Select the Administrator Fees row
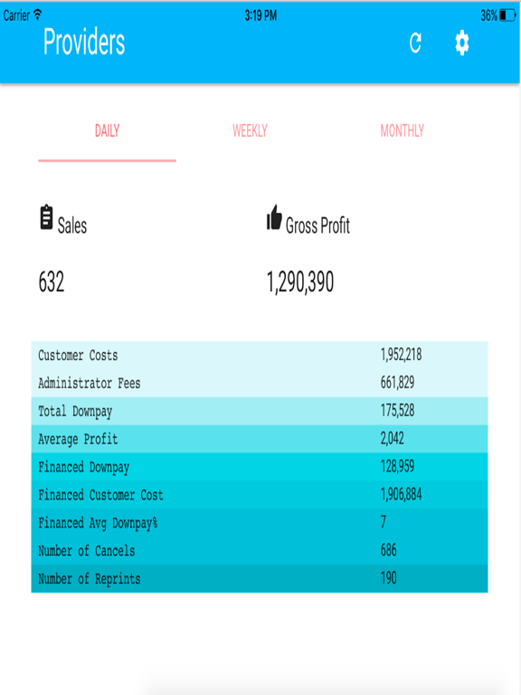 [x=260, y=383]
